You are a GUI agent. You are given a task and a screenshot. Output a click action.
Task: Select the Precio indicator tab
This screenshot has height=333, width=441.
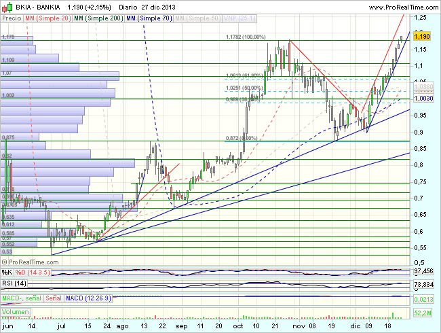click(12, 18)
